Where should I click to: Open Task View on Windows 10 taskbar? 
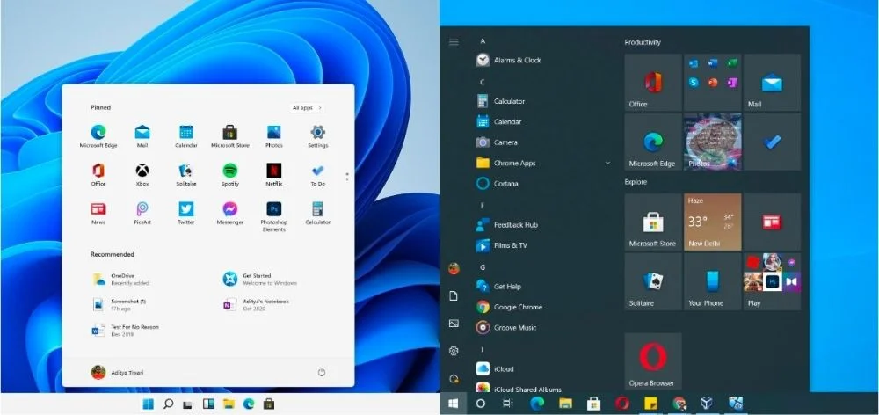coord(508,404)
